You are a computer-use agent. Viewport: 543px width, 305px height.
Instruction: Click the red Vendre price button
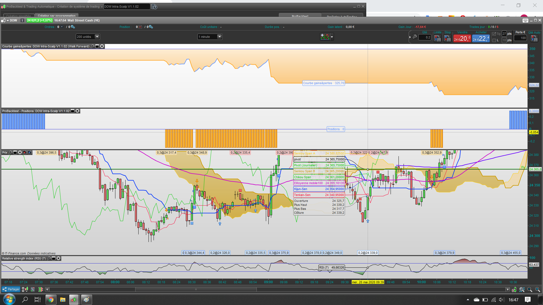pyautogui.click(x=462, y=38)
